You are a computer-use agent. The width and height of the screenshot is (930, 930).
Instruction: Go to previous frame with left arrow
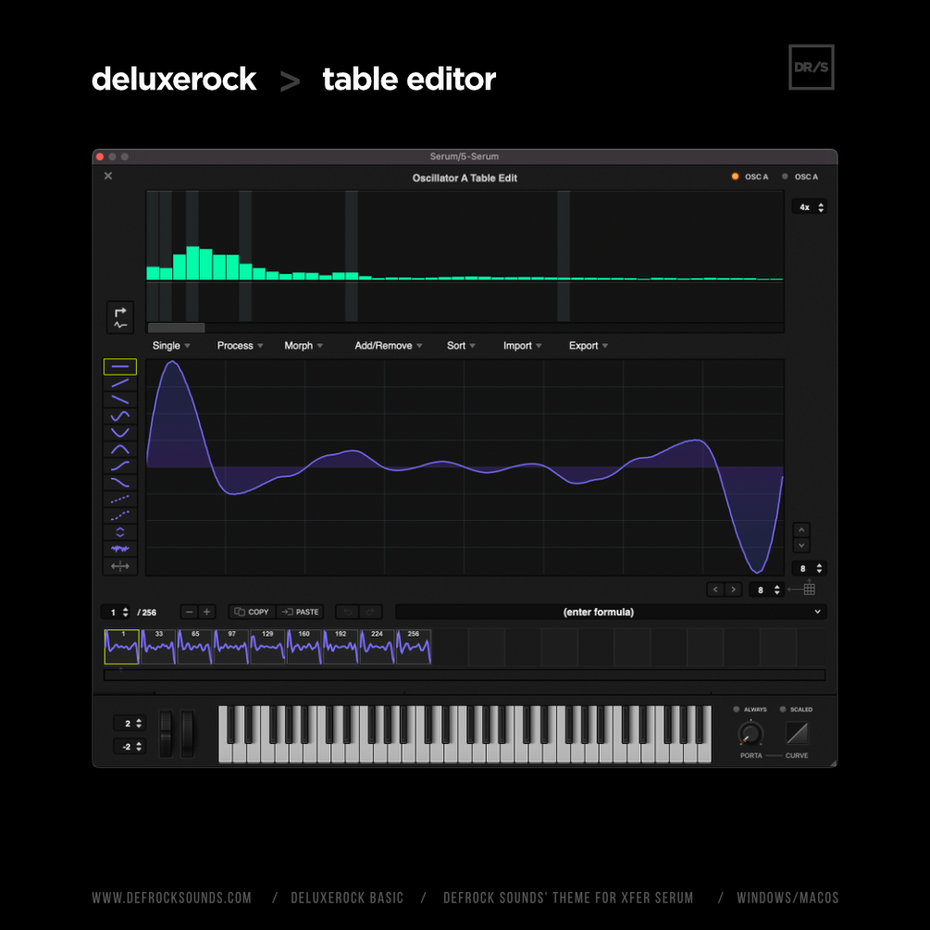[715, 589]
